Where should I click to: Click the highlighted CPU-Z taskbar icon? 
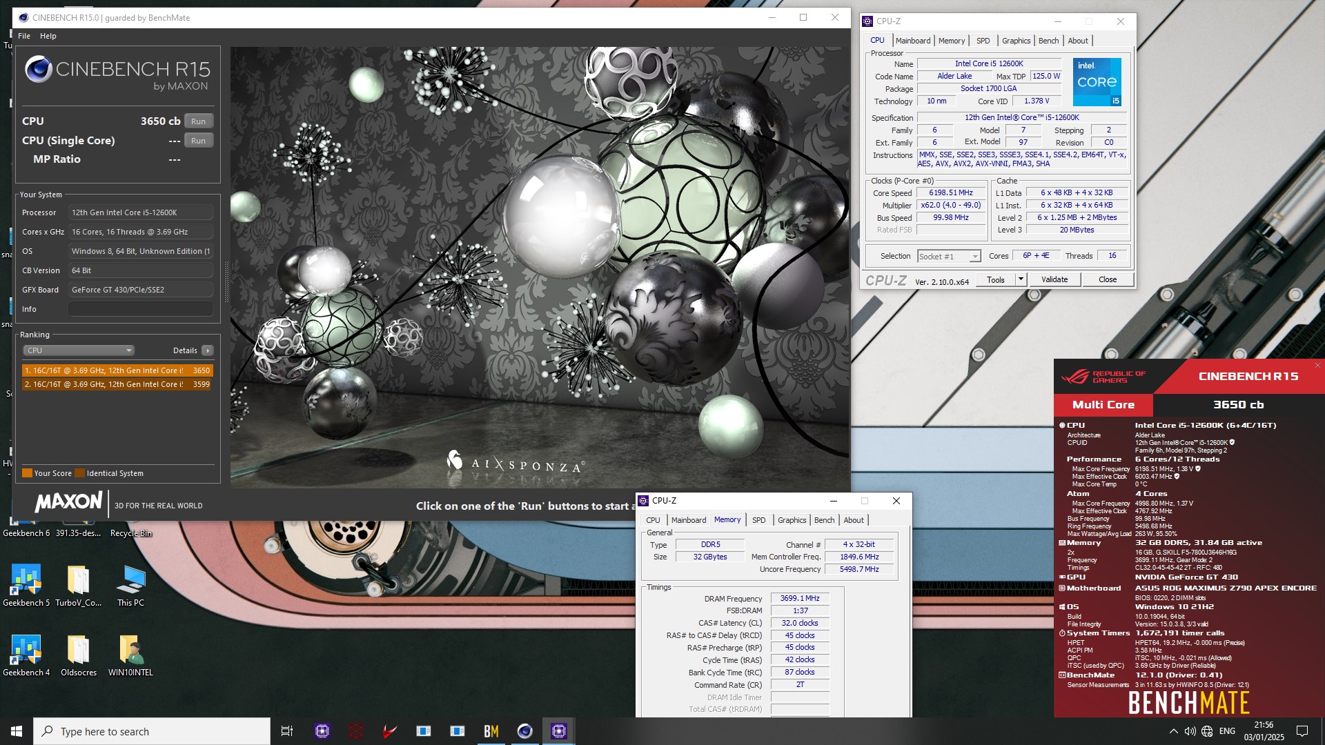558,731
